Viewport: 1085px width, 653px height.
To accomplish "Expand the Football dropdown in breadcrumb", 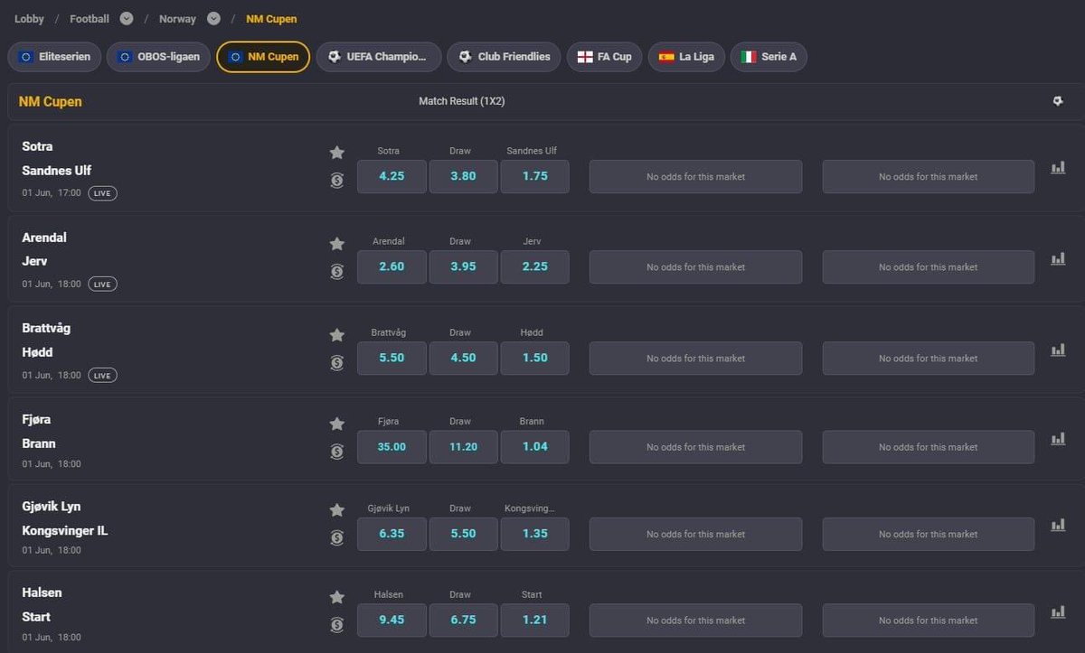I will point(127,19).
